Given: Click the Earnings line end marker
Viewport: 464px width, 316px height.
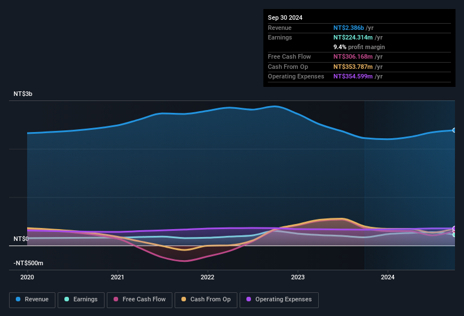Looking at the screenshot, I should pyautogui.click(x=454, y=235).
